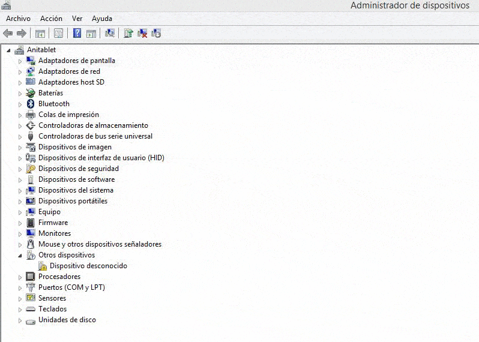Click the Procesadores chip icon

tap(30, 277)
